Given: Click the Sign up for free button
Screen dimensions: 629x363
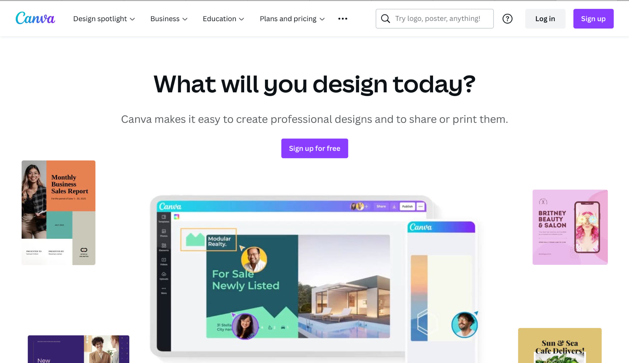Looking at the screenshot, I should pos(315,148).
